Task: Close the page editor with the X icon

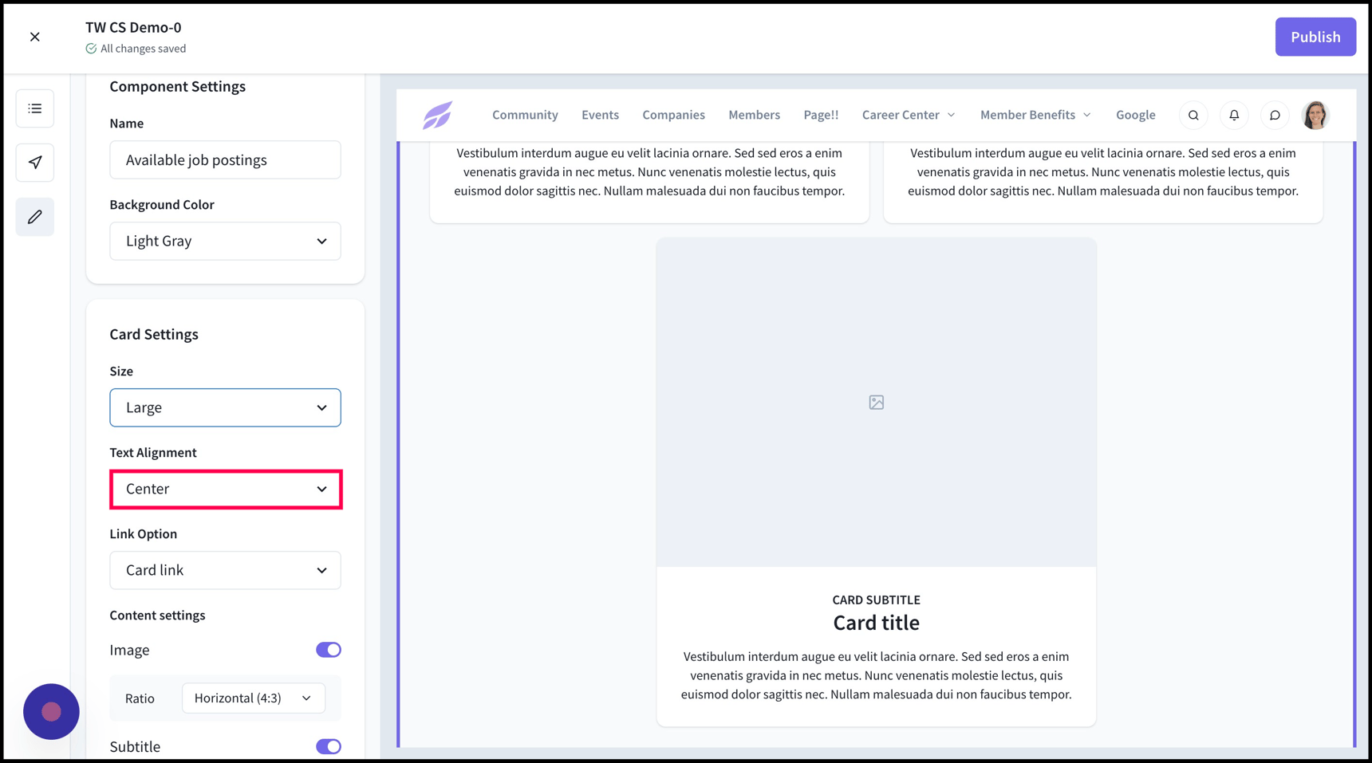Action: pyautogui.click(x=35, y=37)
